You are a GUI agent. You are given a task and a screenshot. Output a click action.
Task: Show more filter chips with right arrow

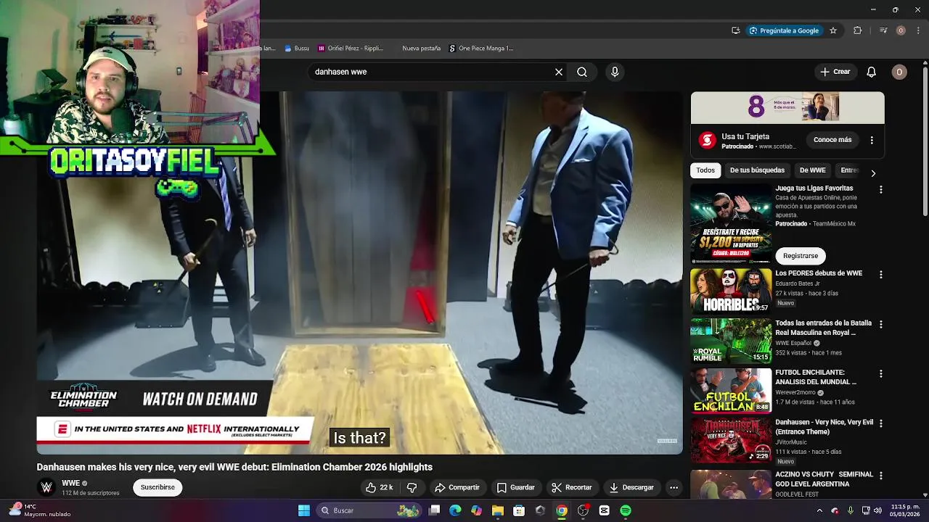coord(873,173)
